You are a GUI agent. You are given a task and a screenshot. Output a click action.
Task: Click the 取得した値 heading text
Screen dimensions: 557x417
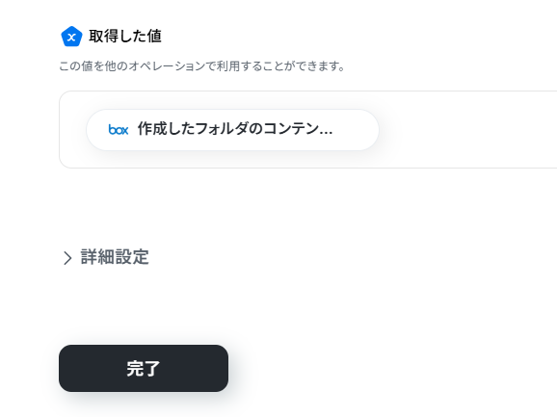coord(125,37)
